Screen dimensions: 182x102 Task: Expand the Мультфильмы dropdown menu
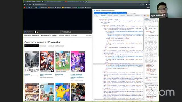(45, 36)
